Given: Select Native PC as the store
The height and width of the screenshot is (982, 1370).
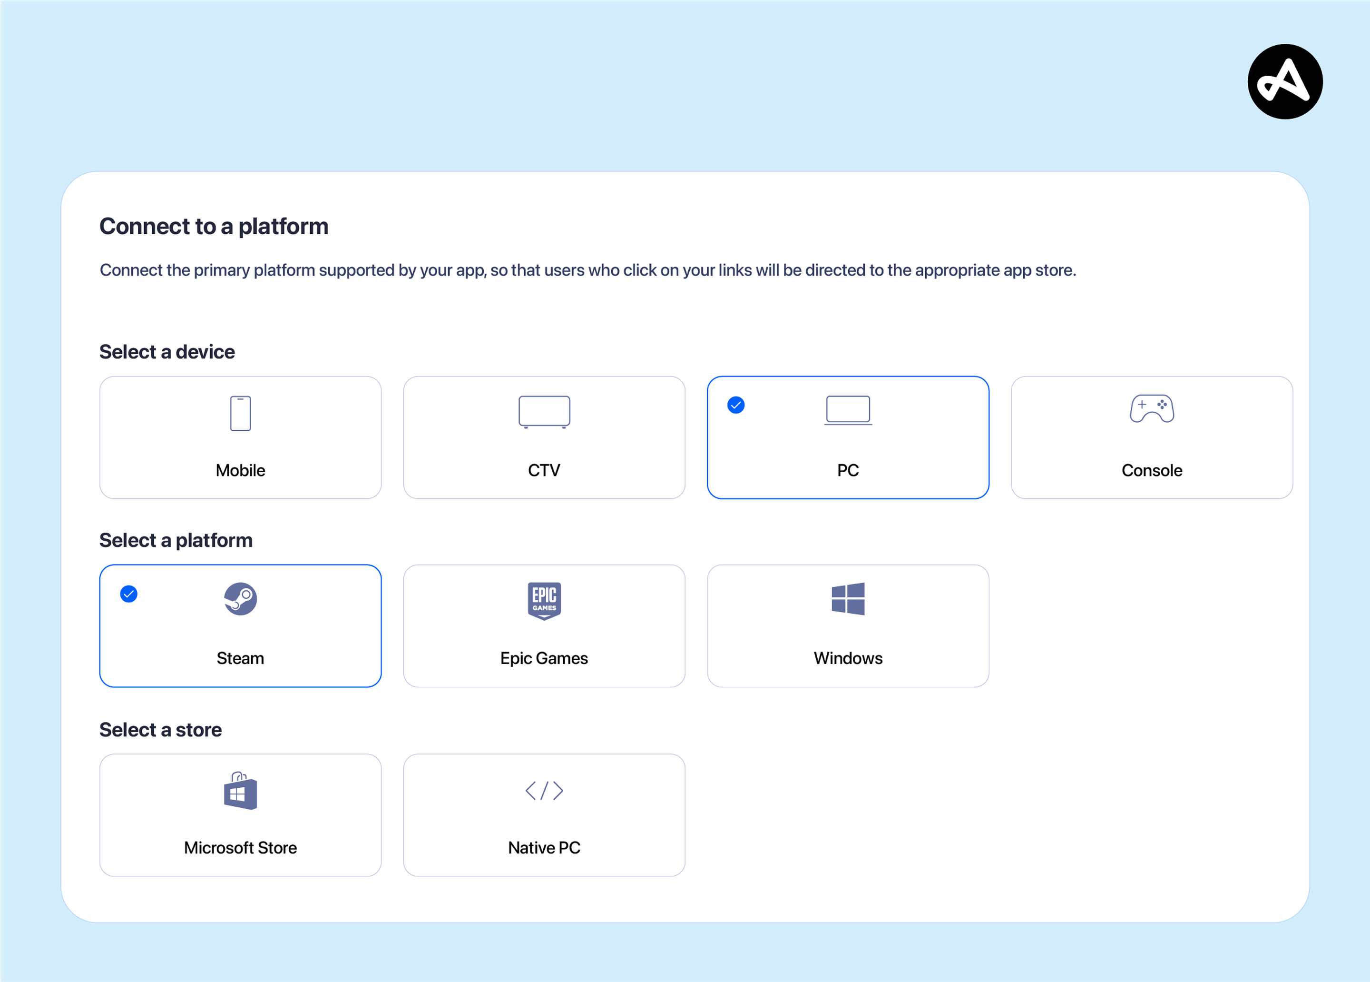Looking at the screenshot, I should point(544,815).
